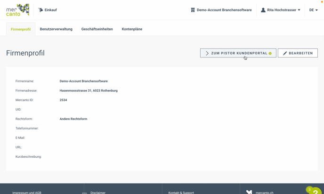Click the info icon on Kundenportal button
This screenshot has width=324, height=194.
click(x=270, y=53)
